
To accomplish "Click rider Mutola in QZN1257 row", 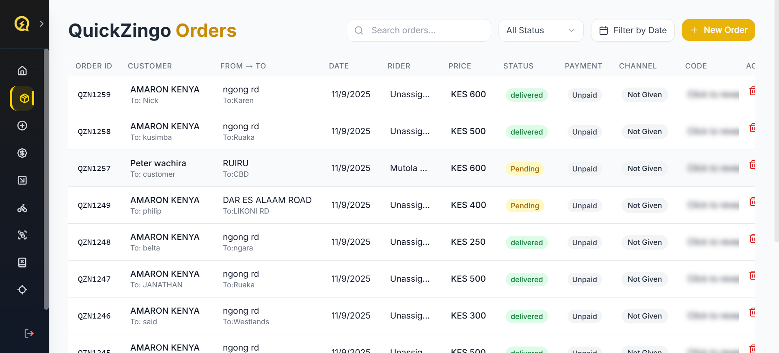I will point(408,168).
